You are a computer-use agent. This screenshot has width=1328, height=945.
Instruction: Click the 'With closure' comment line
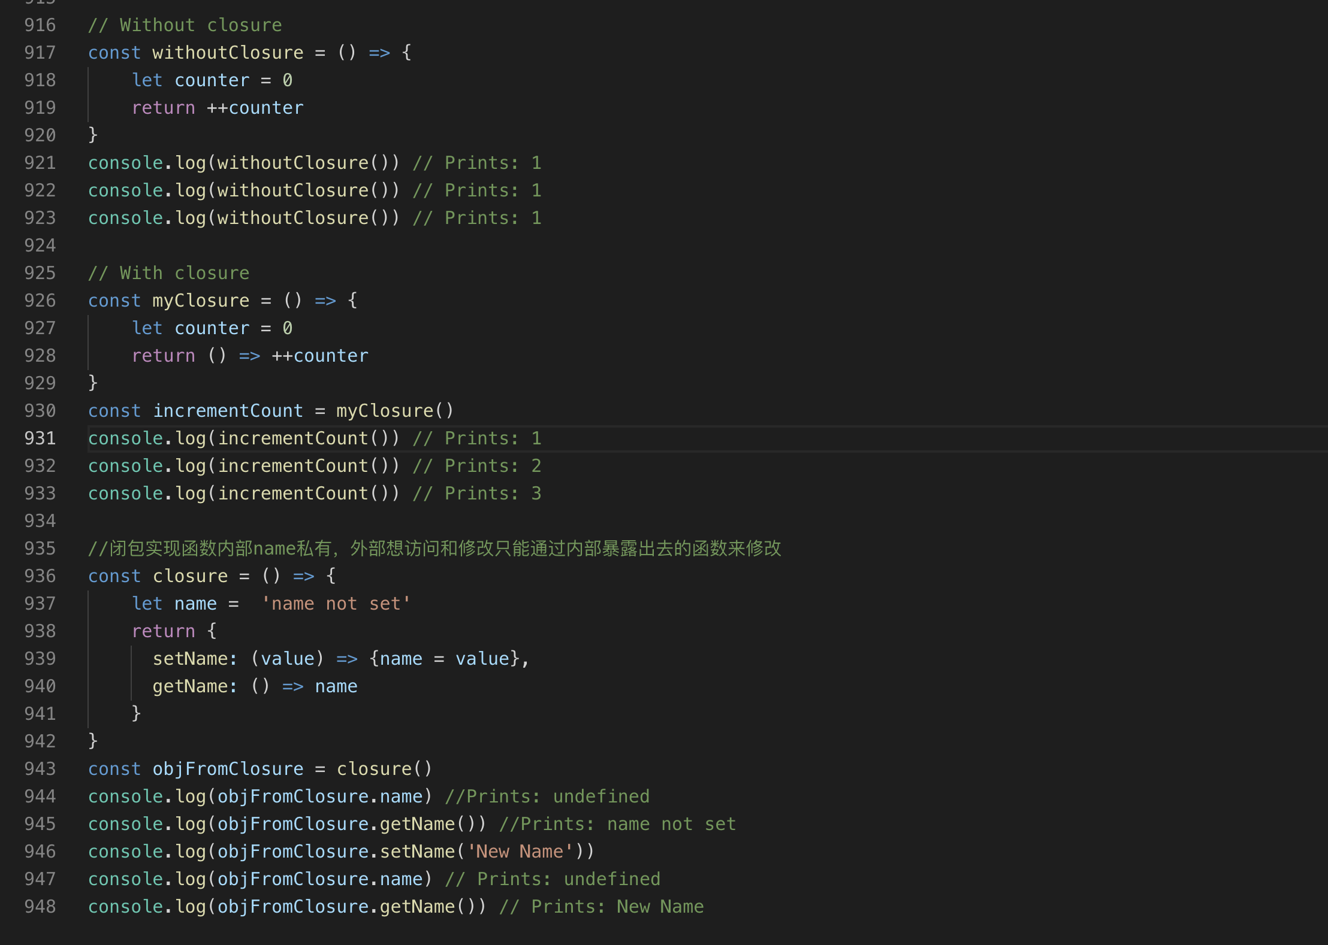(x=169, y=273)
